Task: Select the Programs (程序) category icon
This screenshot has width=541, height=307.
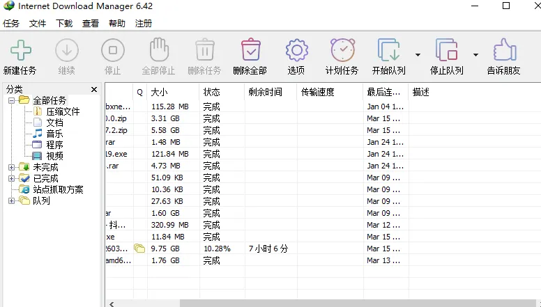Action: pyautogui.click(x=37, y=145)
